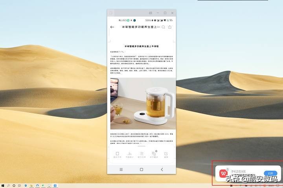Click the phone icon in mirror window title bar
This screenshot has height=188, width=283.
click(111, 13)
